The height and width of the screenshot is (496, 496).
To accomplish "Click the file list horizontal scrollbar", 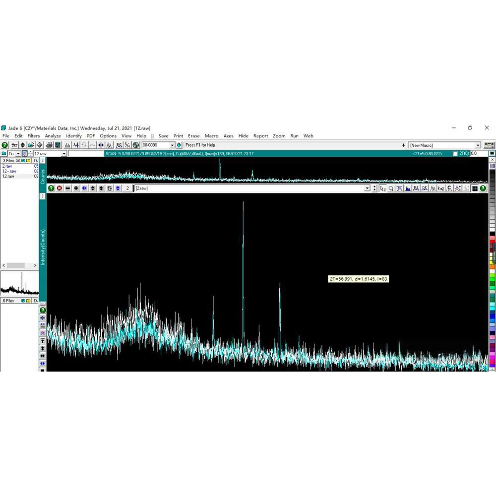I will [x=19, y=265].
